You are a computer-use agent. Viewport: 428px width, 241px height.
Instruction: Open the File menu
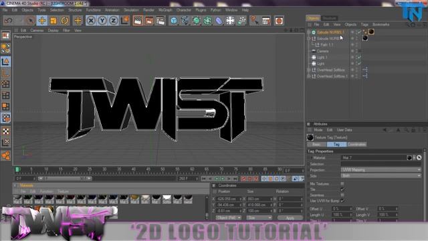(5, 10)
